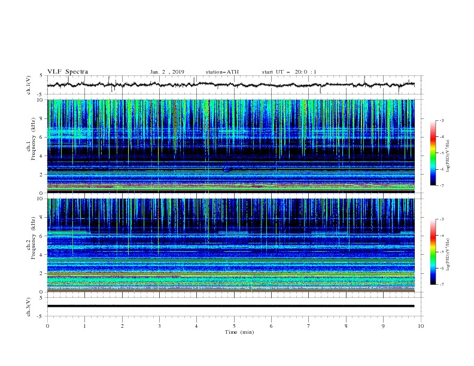Click the ch.1(V) waveform trace panel
Screen dimensions: 474x366
pos(235,85)
